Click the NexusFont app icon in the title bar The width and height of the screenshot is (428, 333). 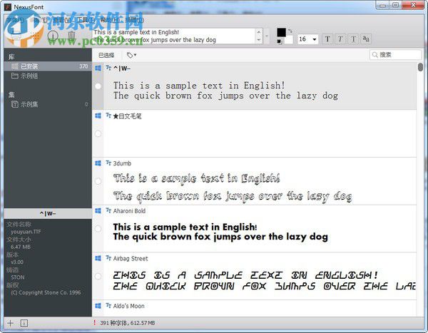click(8, 7)
